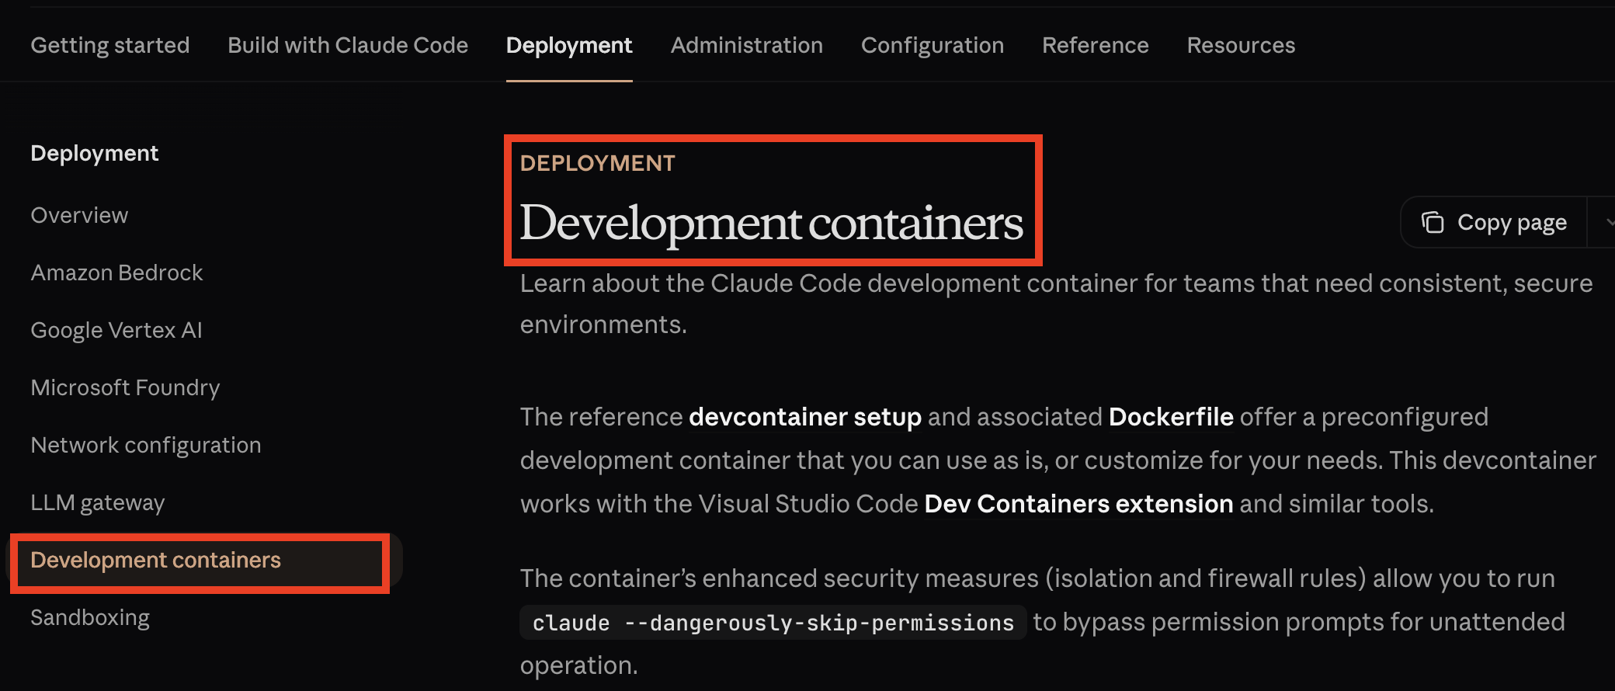The image size is (1615, 691).
Task: Click the claude --dangerously-skip-permissions code
Action: click(773, 623)
